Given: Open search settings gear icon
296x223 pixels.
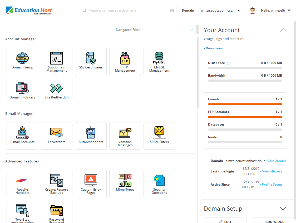Looking at the screenshot, I should pos(172,11).
